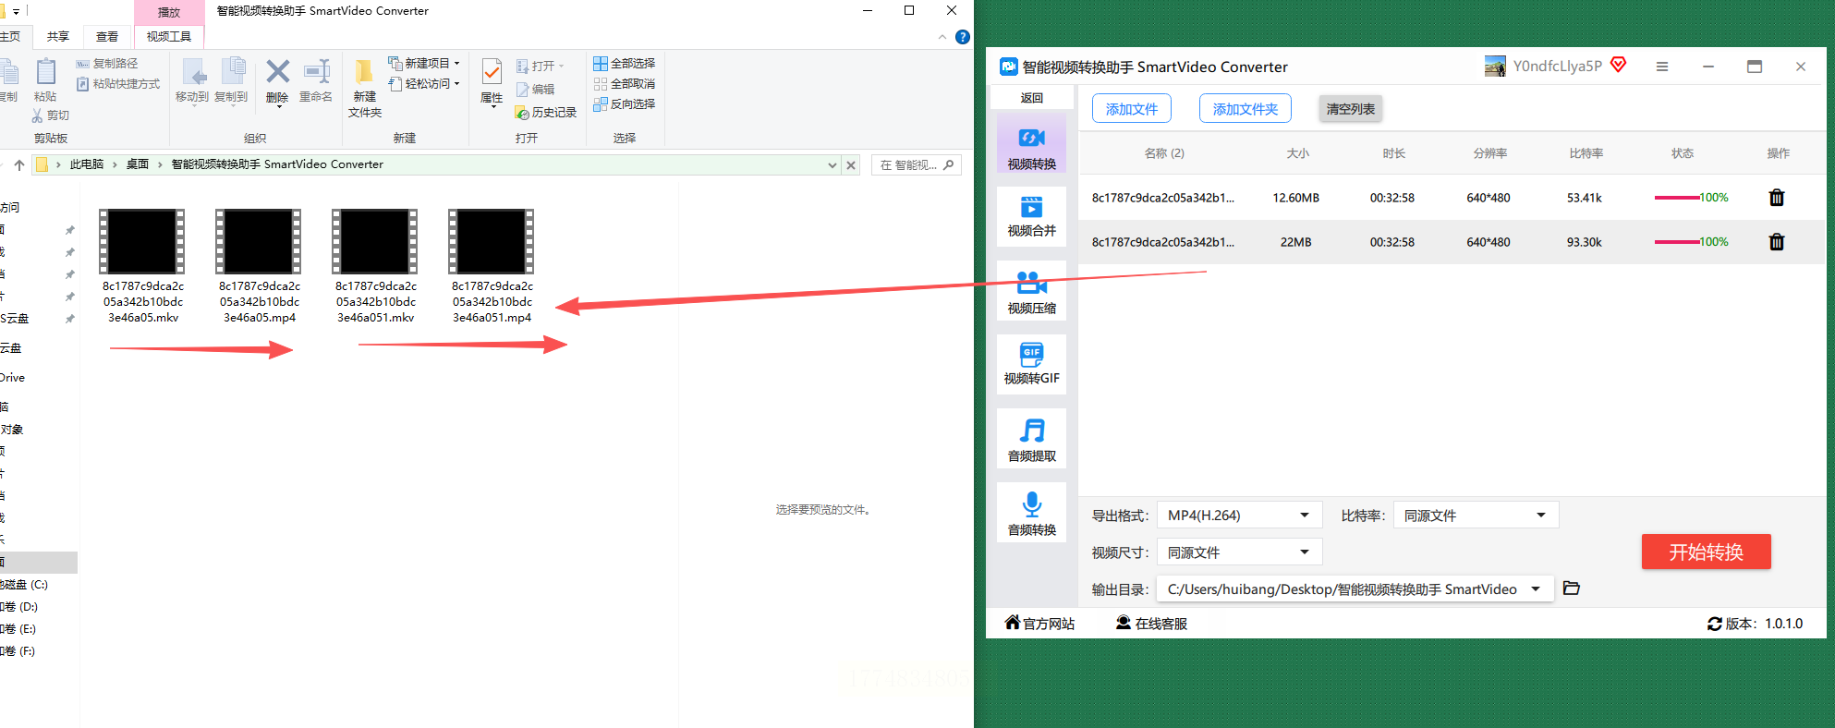The height and width of the screenshot is (728, 1835).
Task: Open the Official Website (官方网站) link
Action: [x=1040, y=624]
